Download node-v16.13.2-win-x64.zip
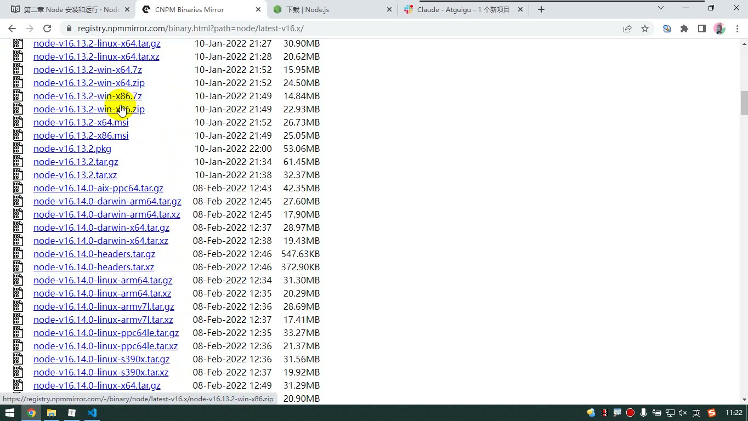 click(x=89, y=83)
